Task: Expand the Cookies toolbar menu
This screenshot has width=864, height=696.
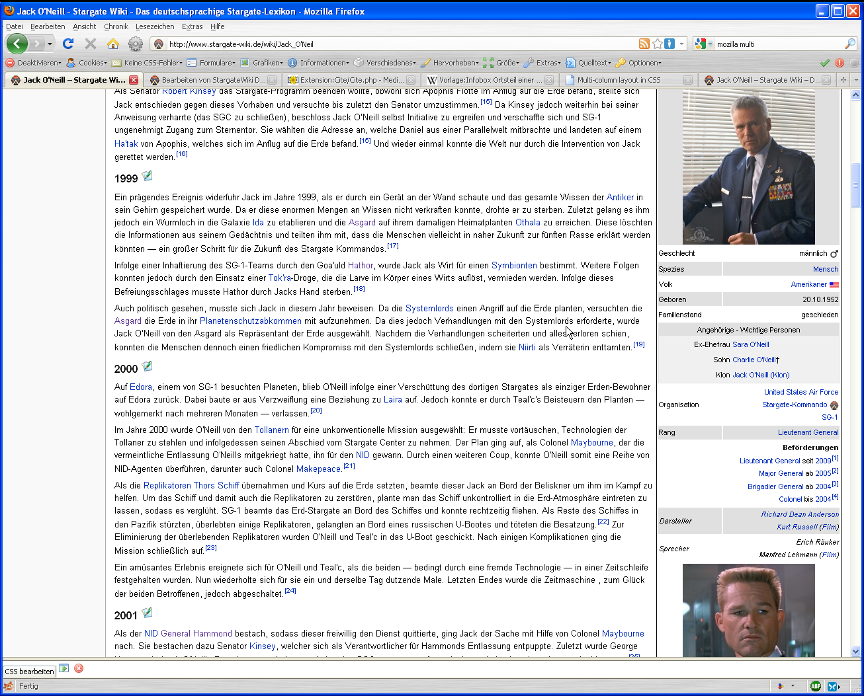Action: 91,63
